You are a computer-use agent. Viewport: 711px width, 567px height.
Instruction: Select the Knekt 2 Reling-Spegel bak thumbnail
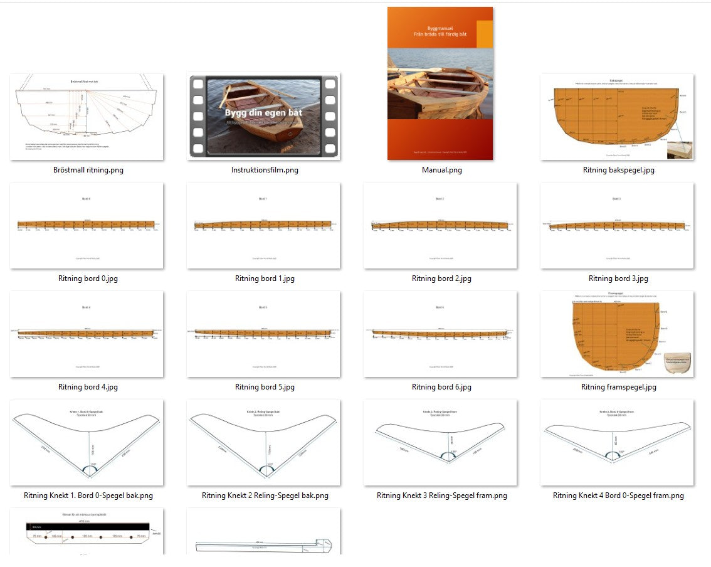(263, 442)
